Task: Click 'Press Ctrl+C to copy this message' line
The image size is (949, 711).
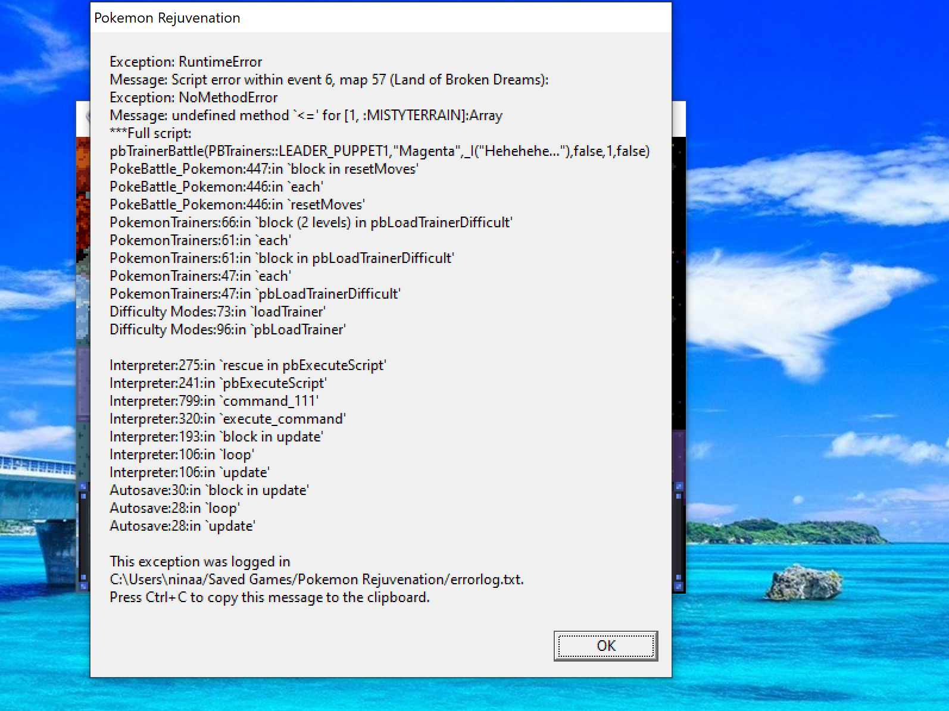Action: 270,597
